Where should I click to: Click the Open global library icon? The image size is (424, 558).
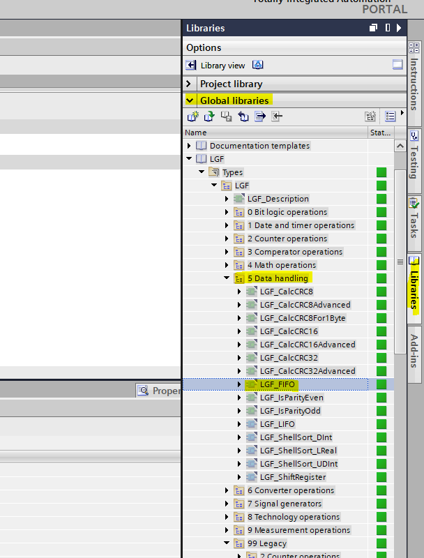click(x=209, y=116)
